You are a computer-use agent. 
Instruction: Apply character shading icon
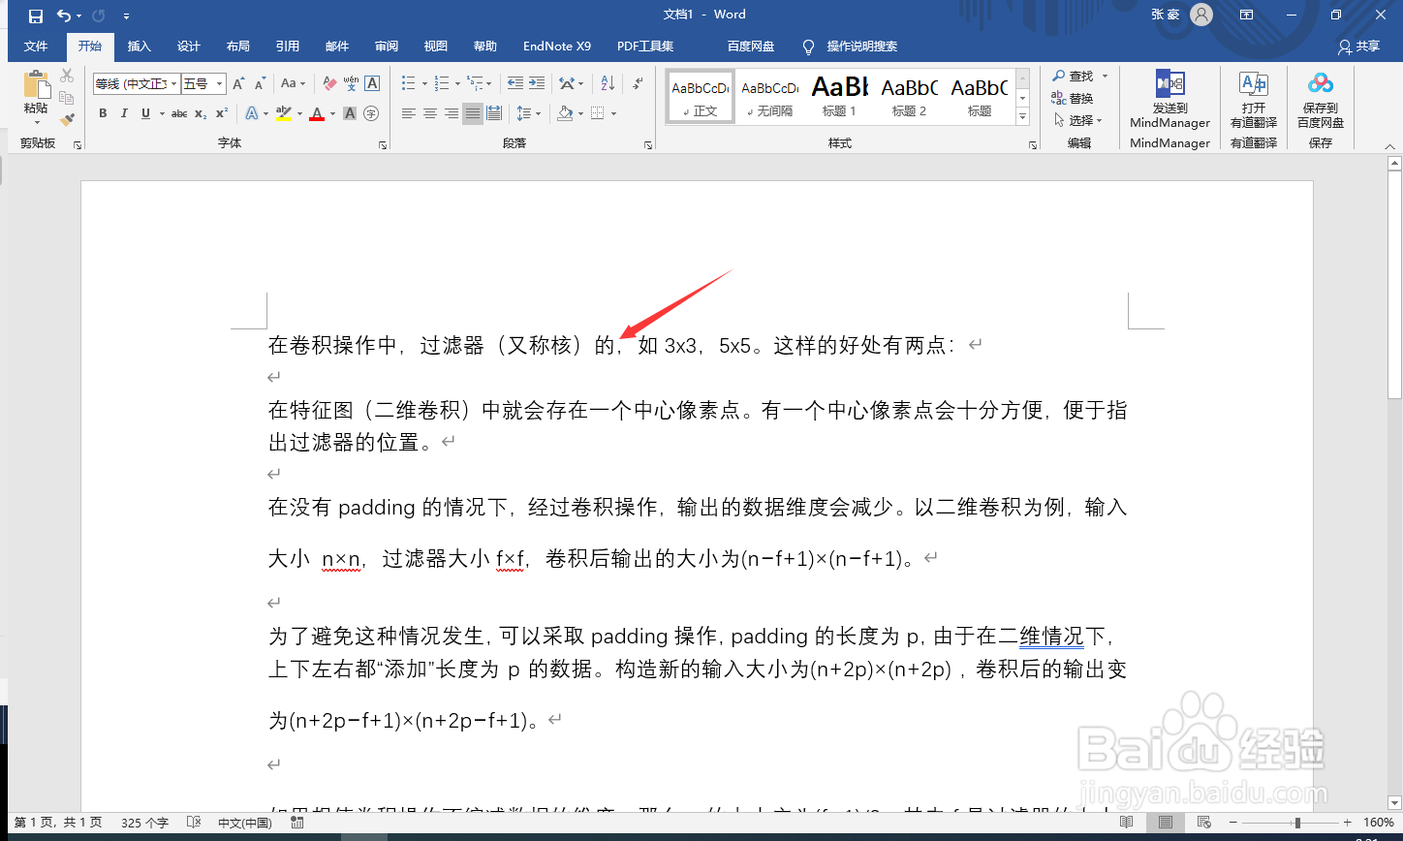click(351, 113)
